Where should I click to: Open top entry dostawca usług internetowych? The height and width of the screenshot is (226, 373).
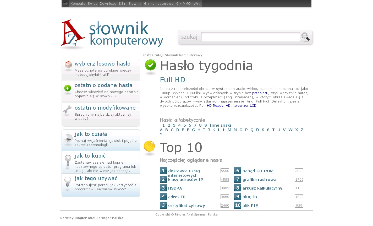tap(184, 173)
